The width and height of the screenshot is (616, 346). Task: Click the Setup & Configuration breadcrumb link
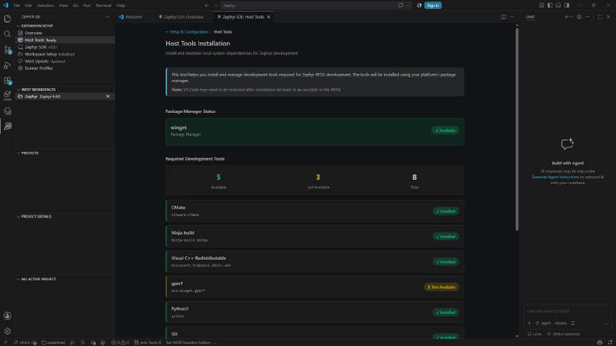click(x=187, y=31)
